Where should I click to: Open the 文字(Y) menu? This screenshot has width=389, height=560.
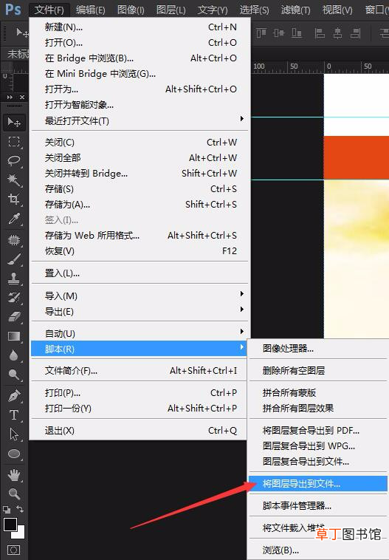coord(213,10)
